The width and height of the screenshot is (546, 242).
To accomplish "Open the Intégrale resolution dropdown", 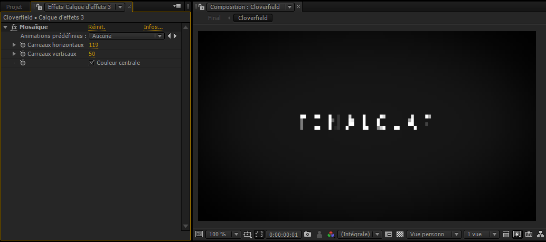I will click(360, 234).
